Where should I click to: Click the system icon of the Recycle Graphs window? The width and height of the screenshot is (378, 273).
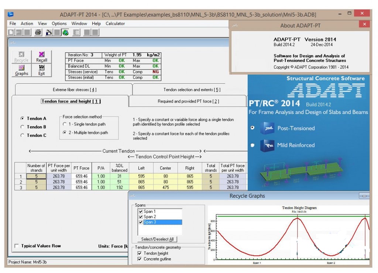(x=133, y=196)
